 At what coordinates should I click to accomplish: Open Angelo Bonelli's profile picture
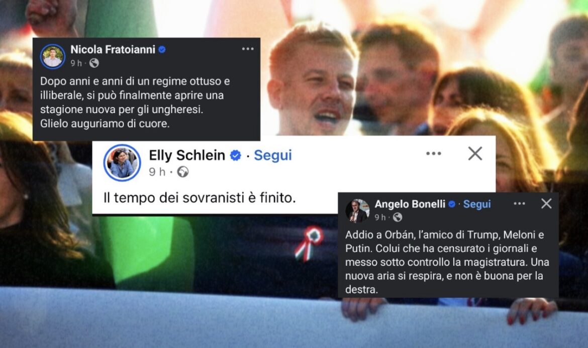click(357, 211)
